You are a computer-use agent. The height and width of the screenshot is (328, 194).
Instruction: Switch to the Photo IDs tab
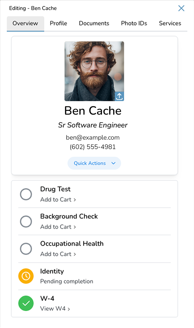click(x=134, y=23)
